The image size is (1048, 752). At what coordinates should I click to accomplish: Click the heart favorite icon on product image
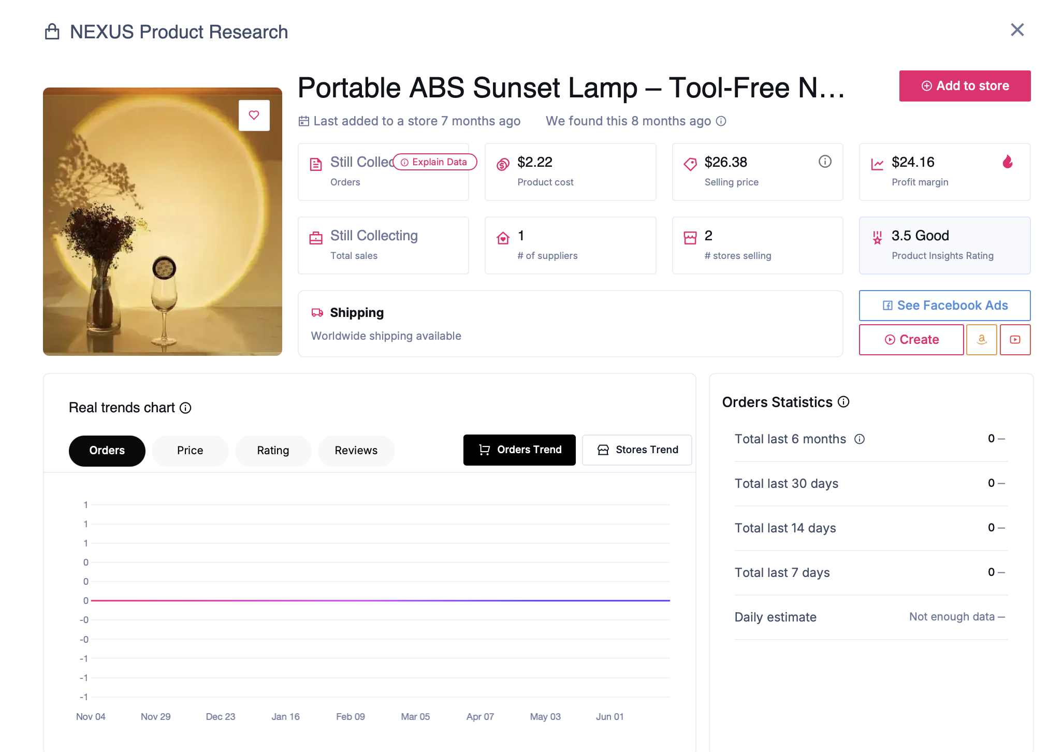(254, 115)
